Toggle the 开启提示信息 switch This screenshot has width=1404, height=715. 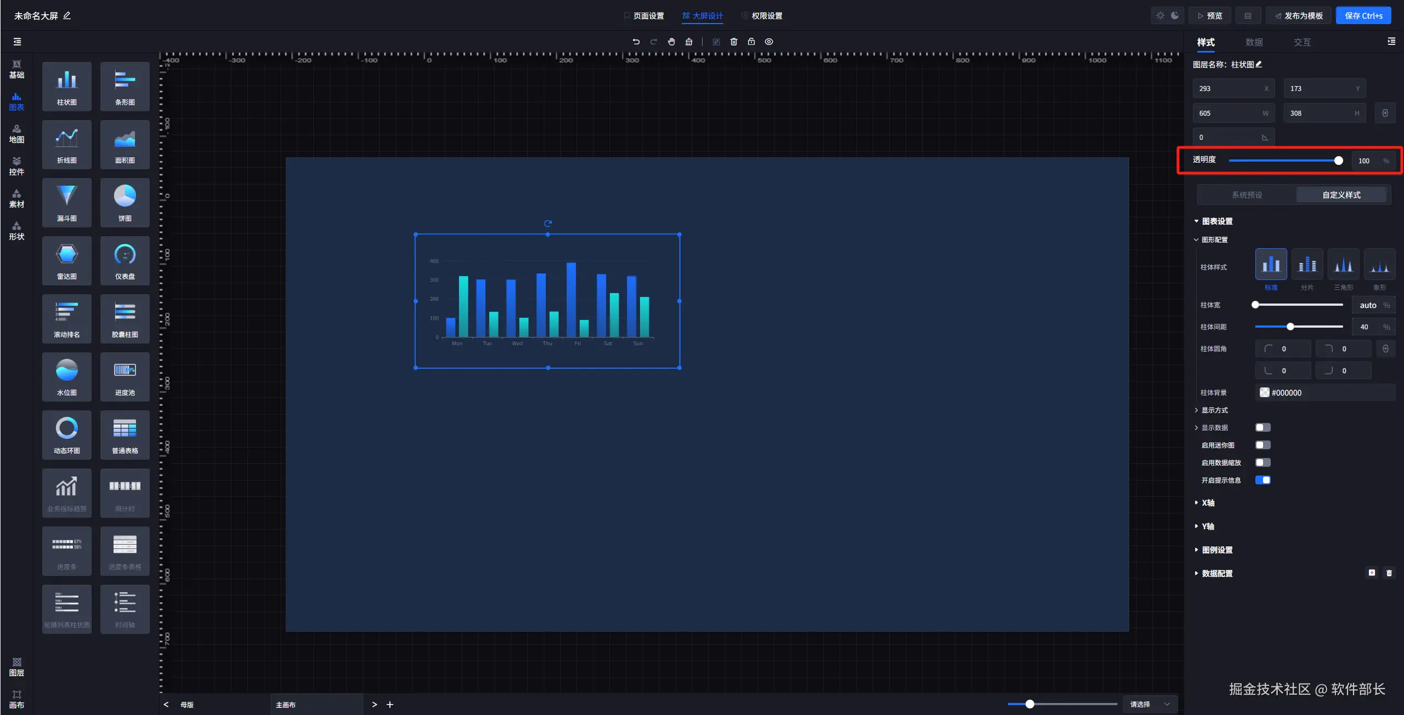[1263, 480]
